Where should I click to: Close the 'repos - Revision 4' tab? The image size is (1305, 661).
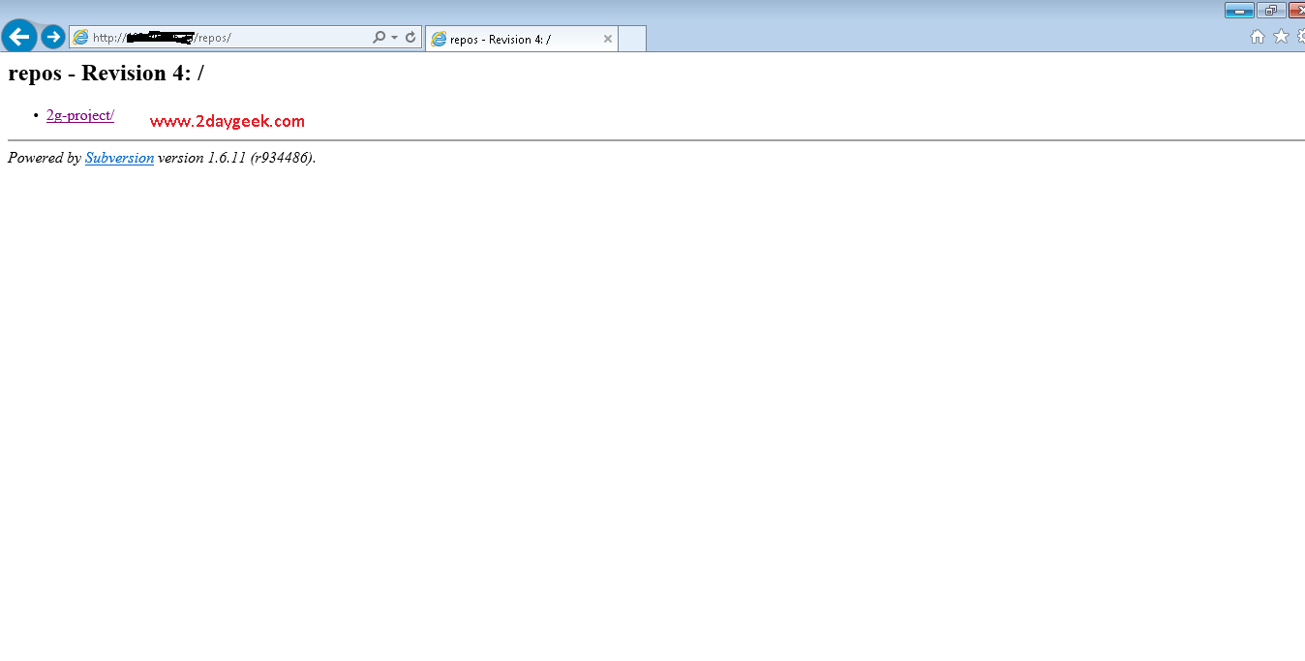(608, 40)
